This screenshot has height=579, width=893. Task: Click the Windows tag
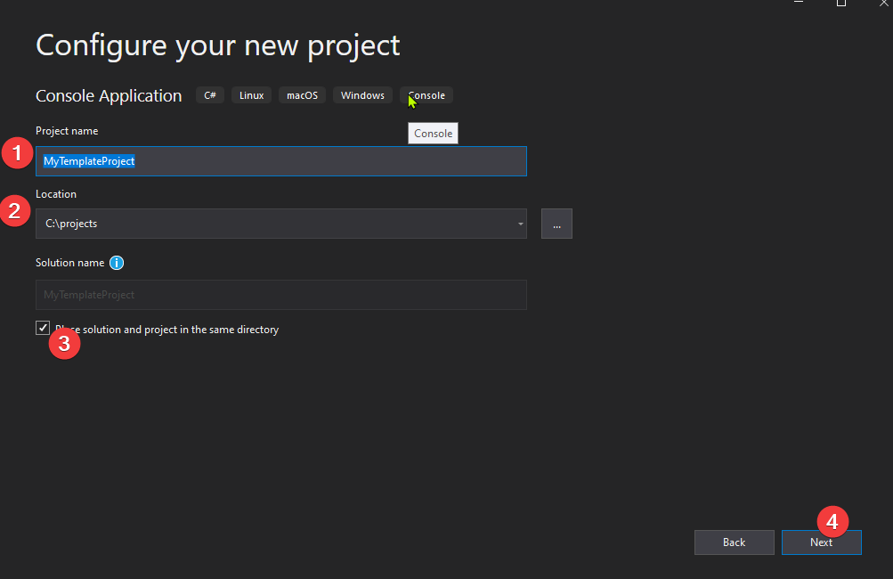point(362,95)
